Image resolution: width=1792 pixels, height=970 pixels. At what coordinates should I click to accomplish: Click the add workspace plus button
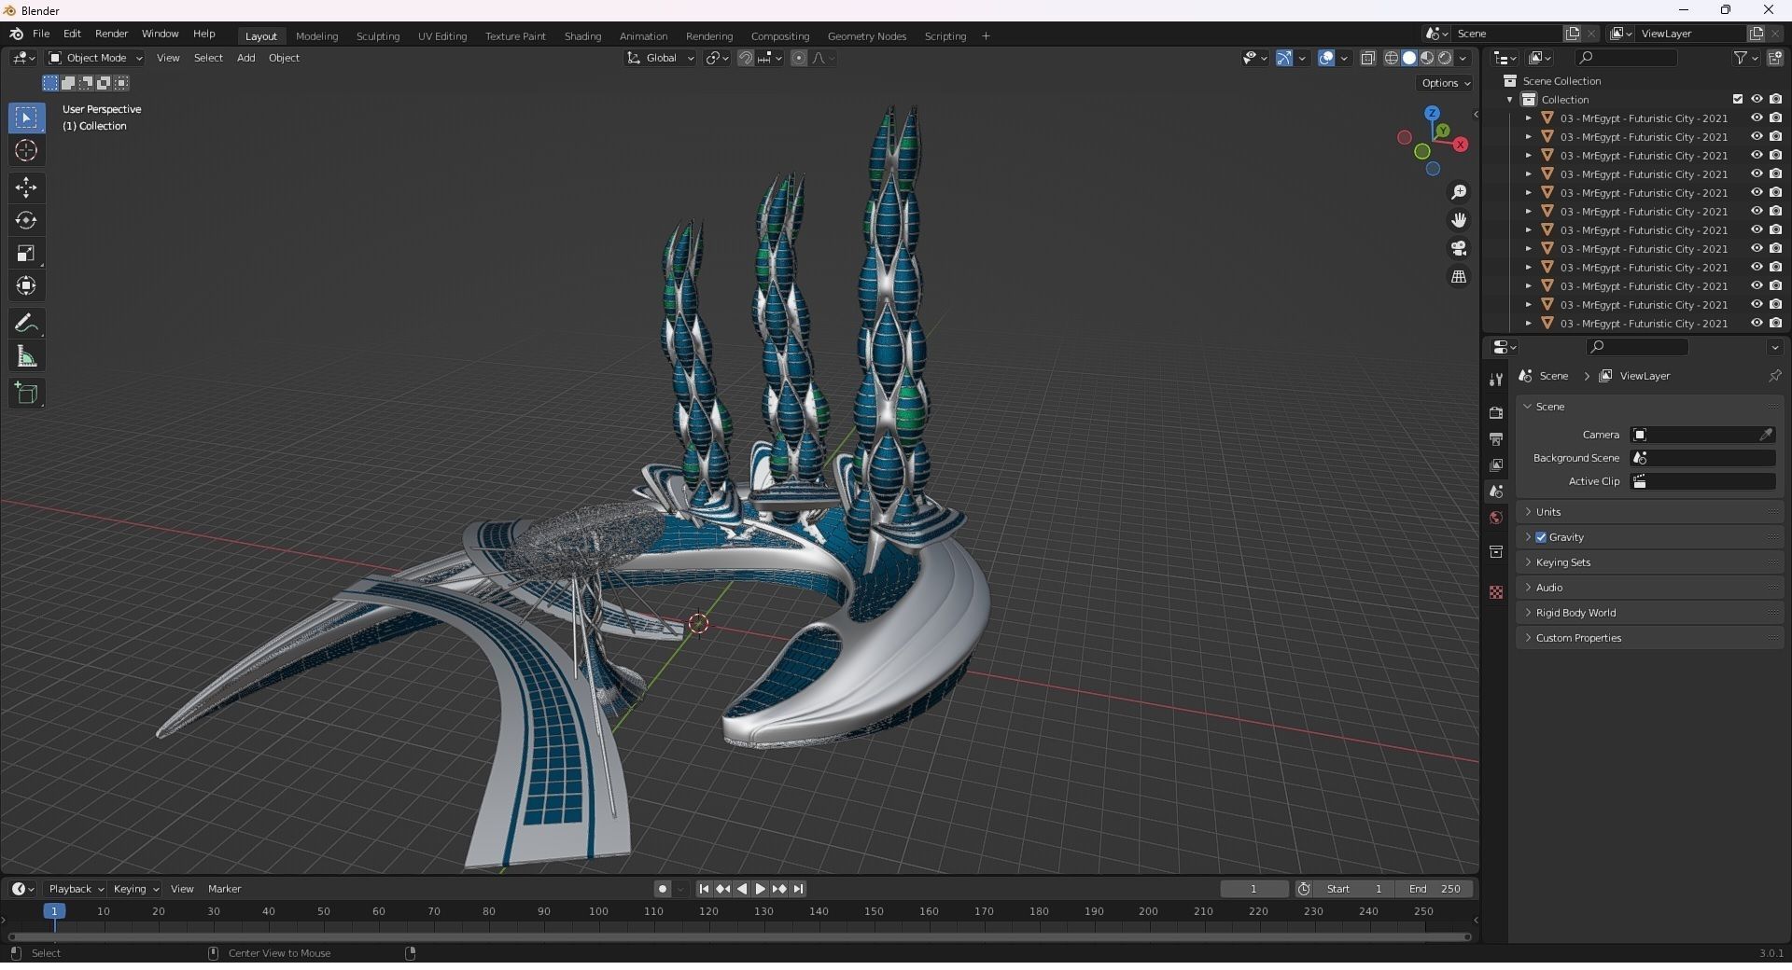[986, 35]
